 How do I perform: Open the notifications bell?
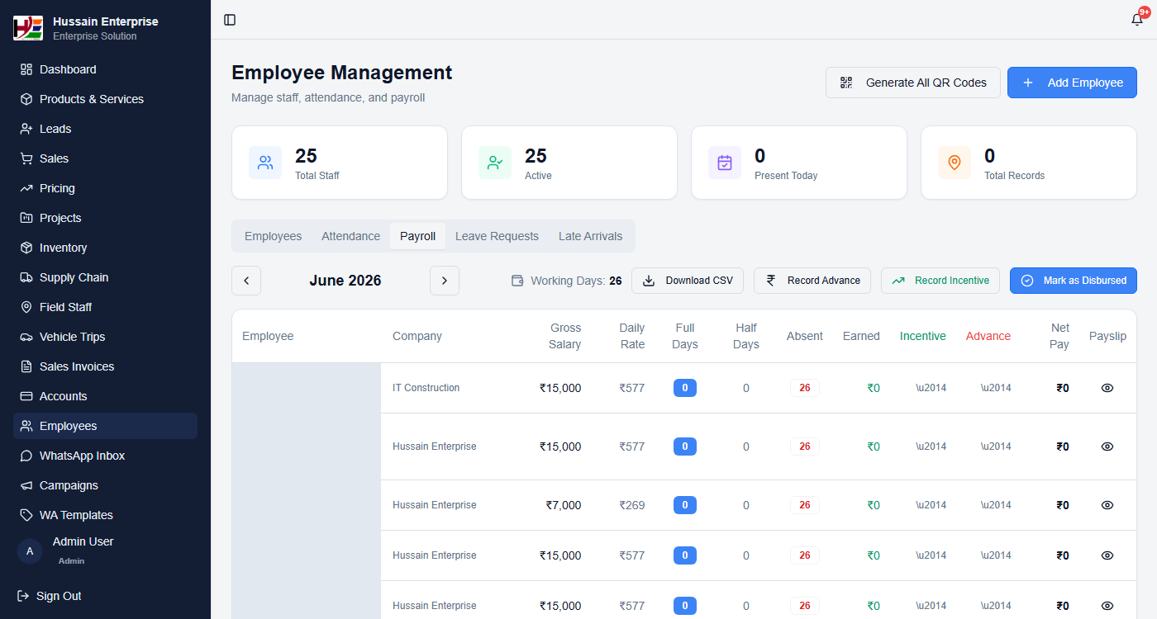point(1137,20)
